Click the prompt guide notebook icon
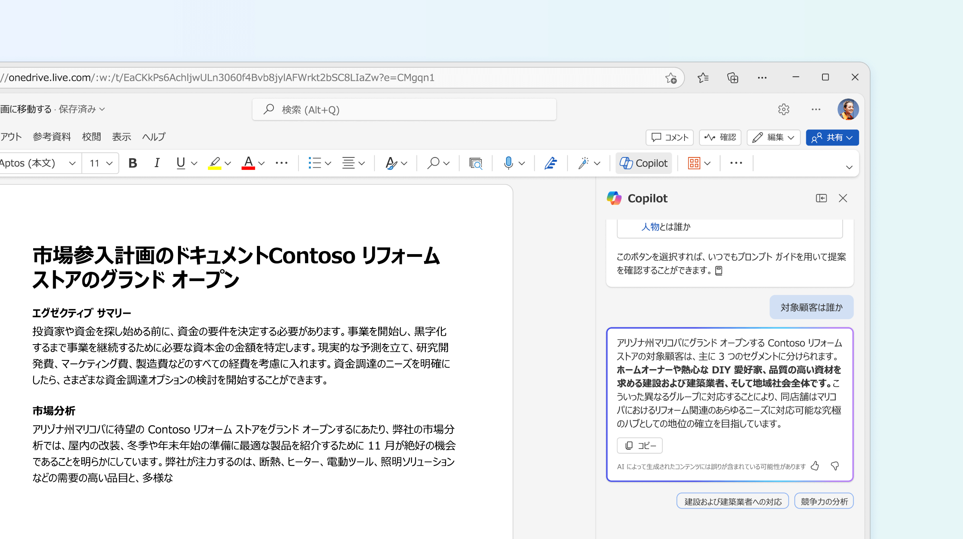 pyautogui.click(x=719, y=271)
